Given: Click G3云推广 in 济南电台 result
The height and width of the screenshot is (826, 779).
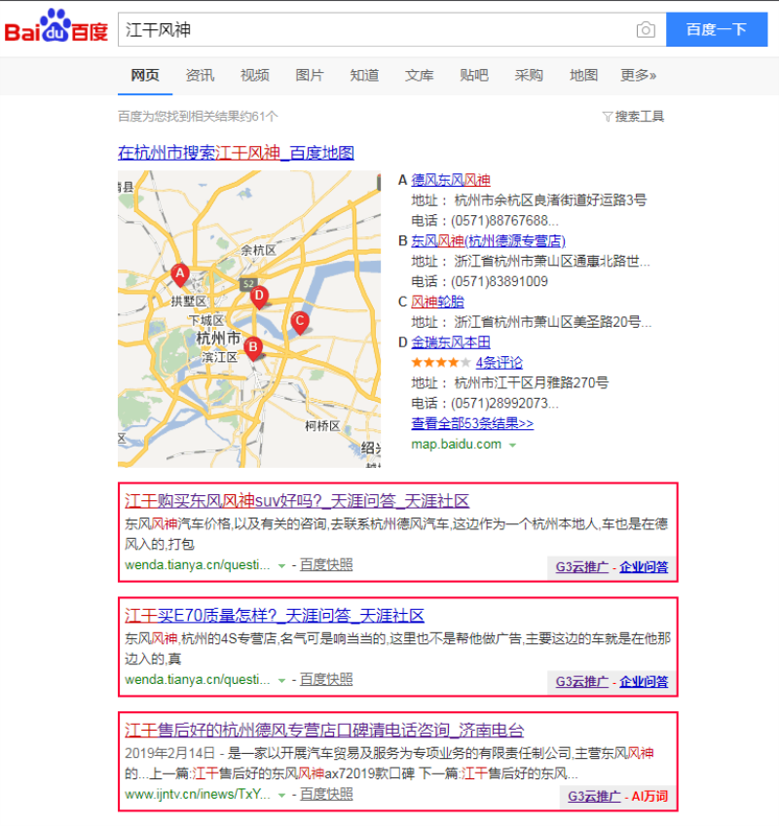Looking at the screenshot, I should coord(594,797).
